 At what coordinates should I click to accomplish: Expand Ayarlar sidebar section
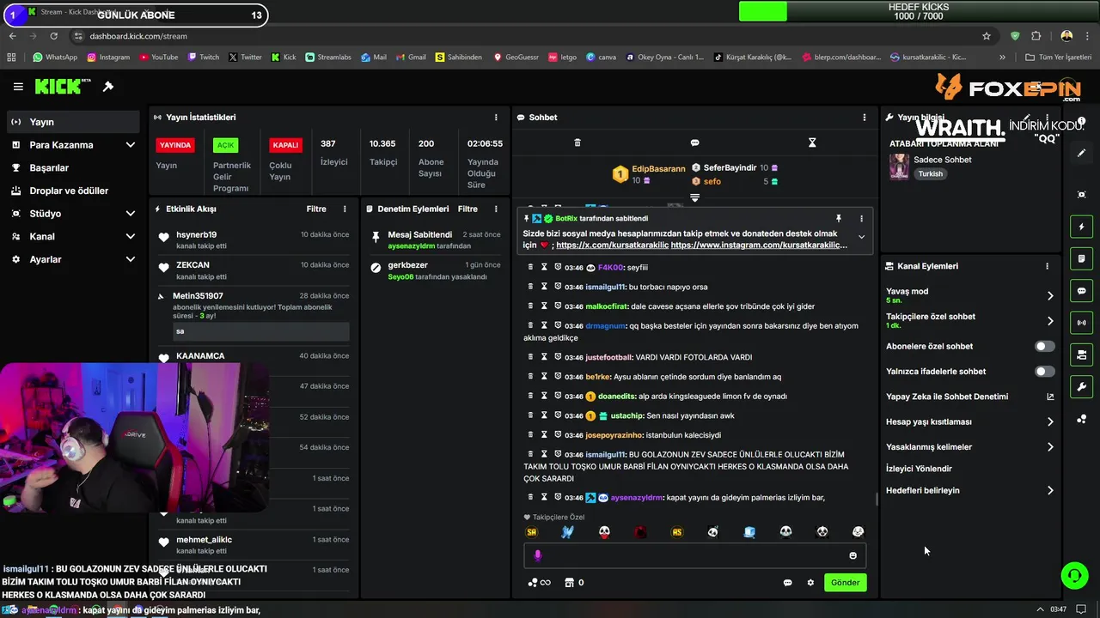pos(131,259)
